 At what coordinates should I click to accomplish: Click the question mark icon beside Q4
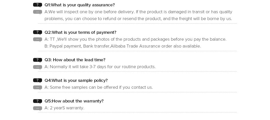coord(37,80)
